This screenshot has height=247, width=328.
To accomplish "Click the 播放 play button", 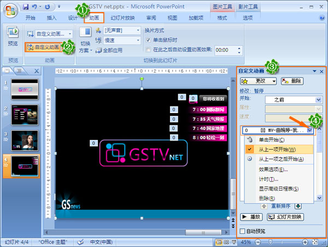I will pos(251,217).
